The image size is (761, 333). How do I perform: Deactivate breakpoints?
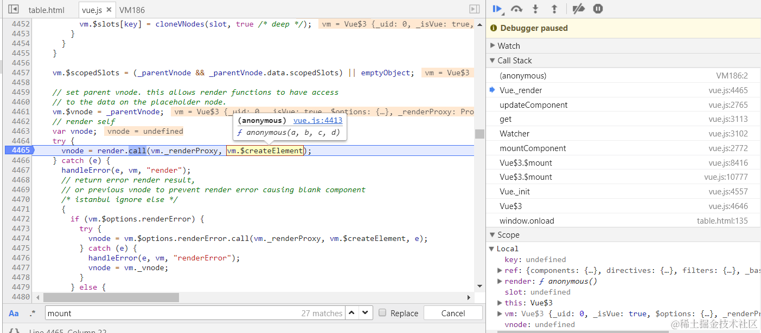pyautogui.click(x=579, y=9)
